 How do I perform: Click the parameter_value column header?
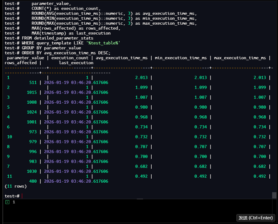click(x=26, y=58)
